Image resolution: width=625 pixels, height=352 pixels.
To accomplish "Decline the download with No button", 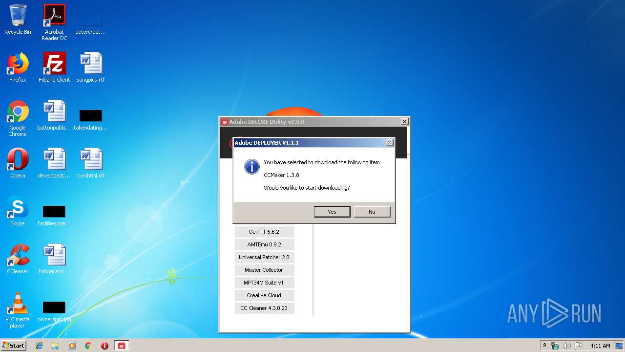I will click(372, 212).
